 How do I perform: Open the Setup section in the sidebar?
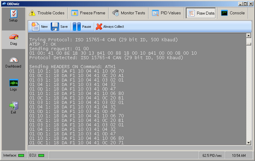(x=13, y=16)
